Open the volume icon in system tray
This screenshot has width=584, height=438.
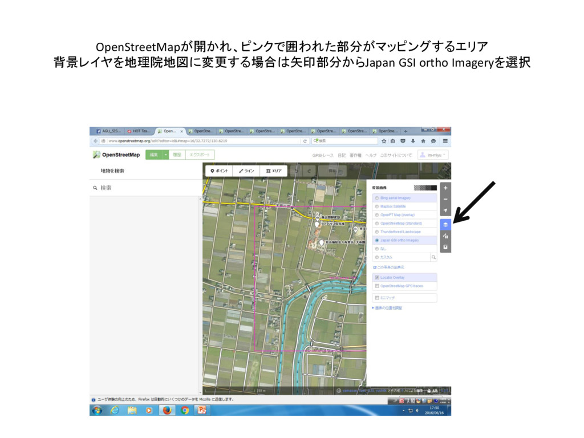coord(417,411)
